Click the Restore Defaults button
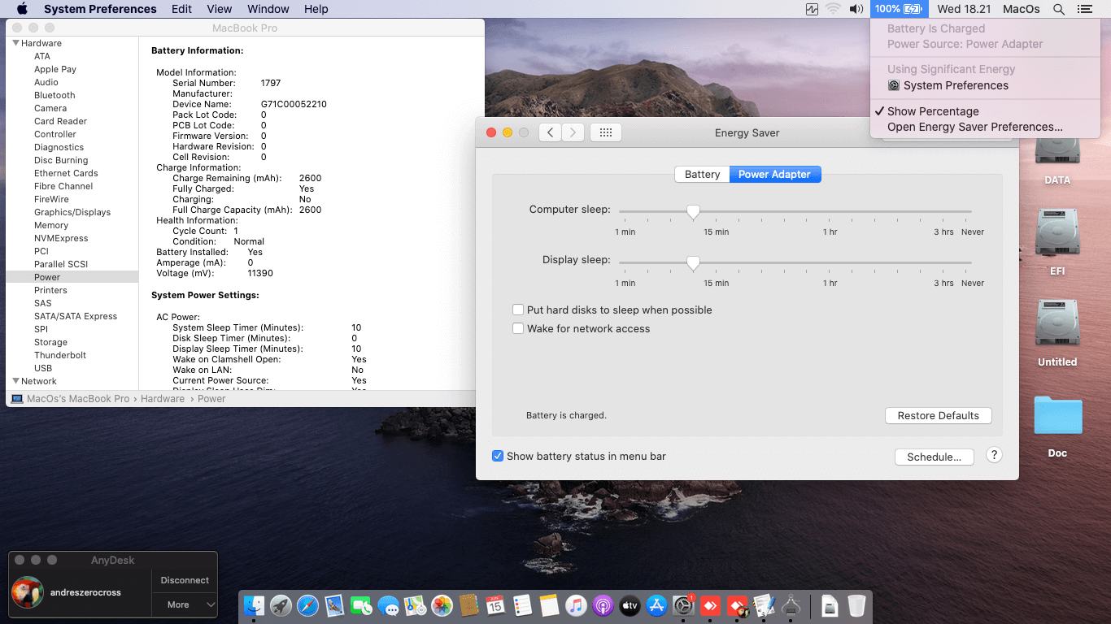 click(938, 416)
